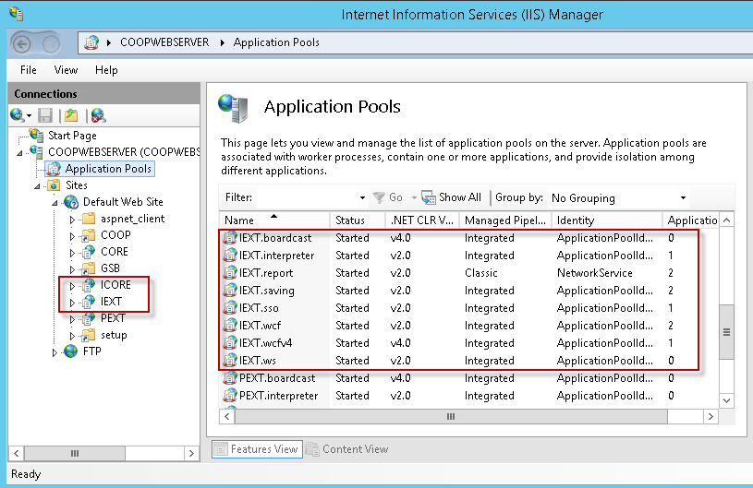753x488 pixels.
Task: Click the PEXT application icon in tree
Action: pyautogui.click(x=89, y=318)
